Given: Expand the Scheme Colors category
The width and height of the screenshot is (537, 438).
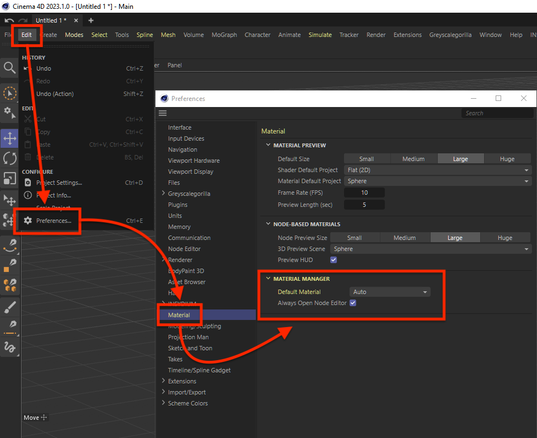Looking at the screenshot, I should 163,403.
